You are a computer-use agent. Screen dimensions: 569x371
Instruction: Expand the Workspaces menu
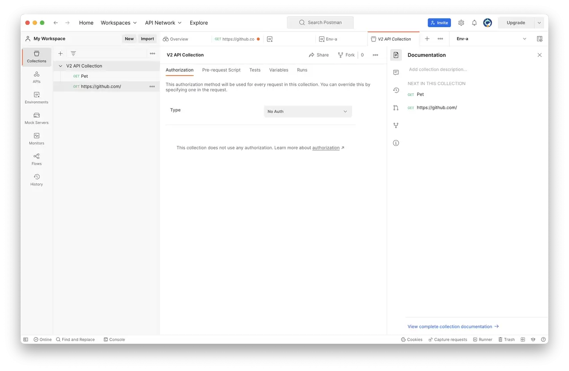119,23
